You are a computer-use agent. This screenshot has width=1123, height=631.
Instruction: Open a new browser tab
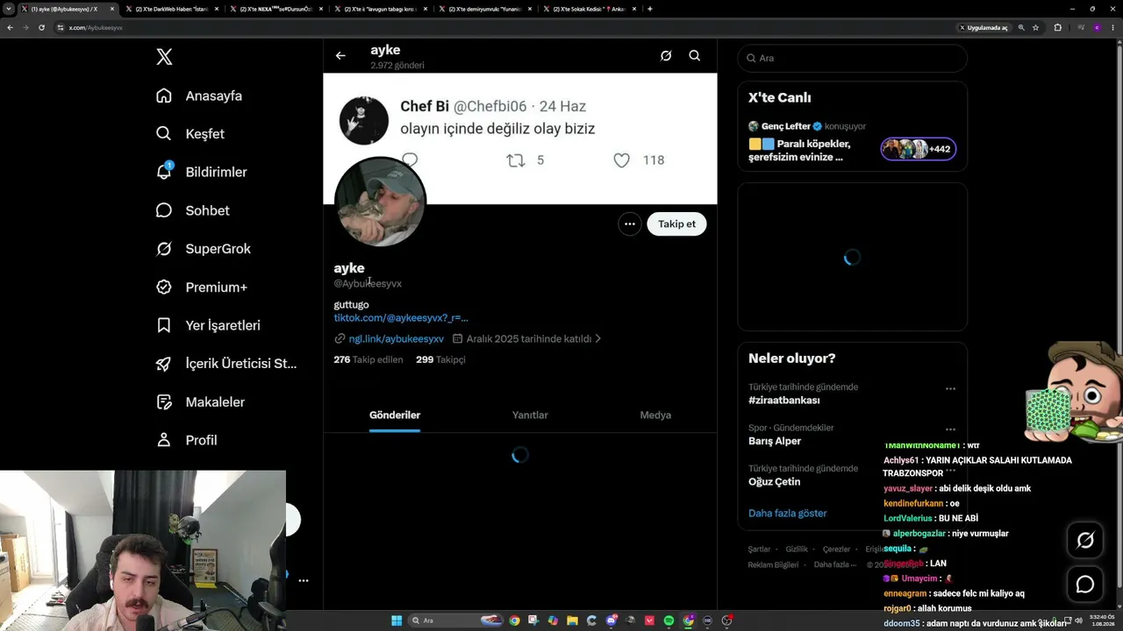(649, 9)
